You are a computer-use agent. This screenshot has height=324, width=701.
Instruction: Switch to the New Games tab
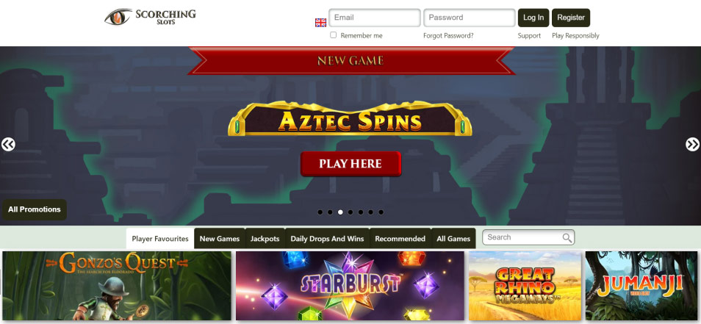click(x=220, y=239)
